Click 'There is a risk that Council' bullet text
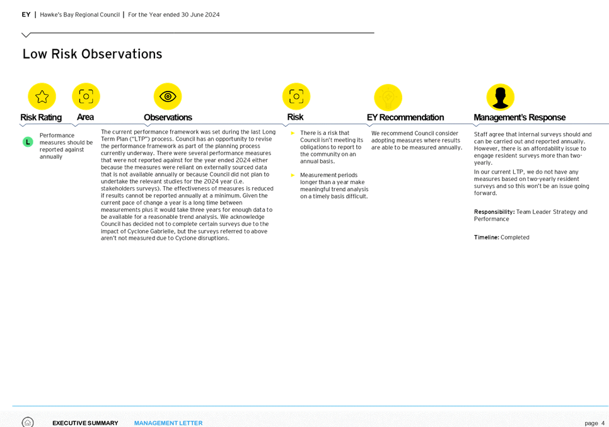Viewport: 609px width, 427px height. (x=332, y=147)
